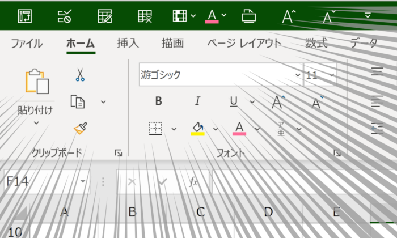
Task: Switch to the 挿入 tab
Action: [128, 43]
